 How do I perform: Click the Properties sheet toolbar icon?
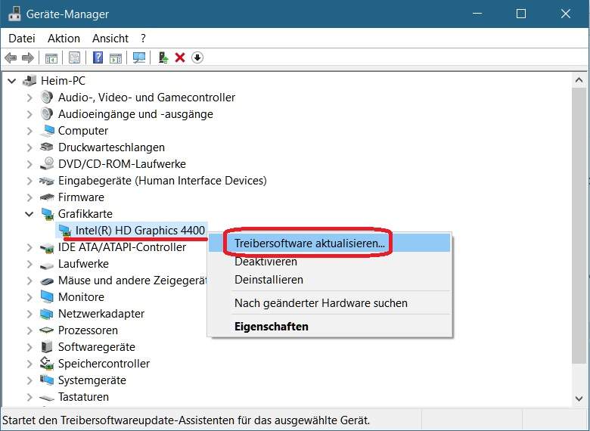pos(74,58)
